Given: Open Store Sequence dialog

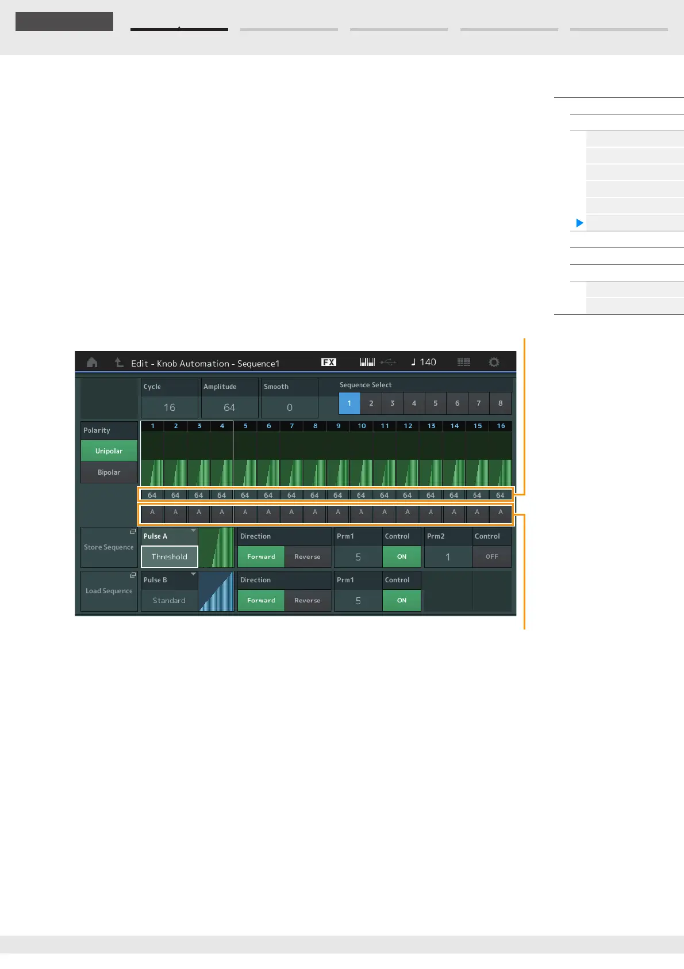Looking at the screenshot, I should (109, 547).
